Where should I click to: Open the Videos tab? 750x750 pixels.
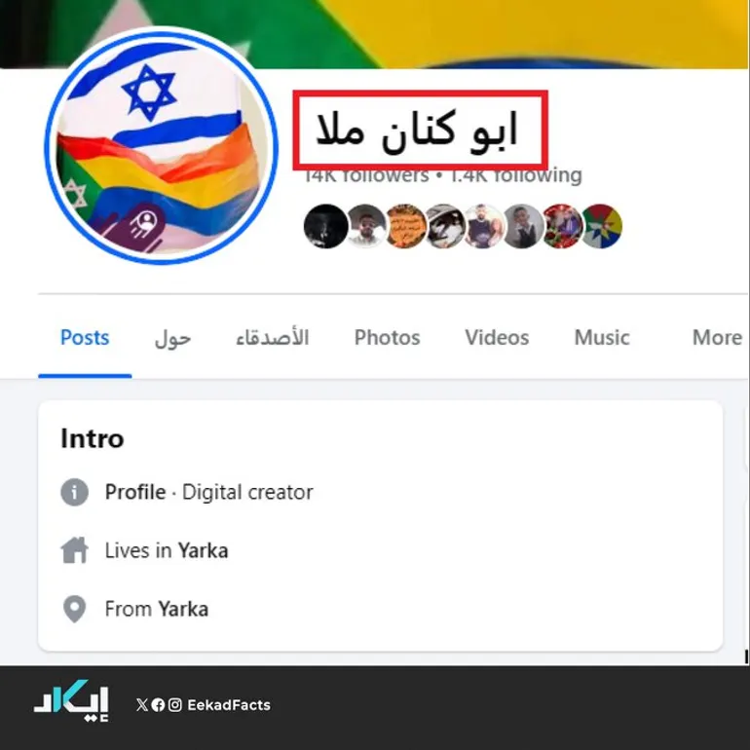(497, 338)
